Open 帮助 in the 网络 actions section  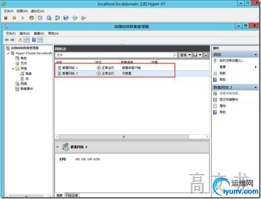223,80
